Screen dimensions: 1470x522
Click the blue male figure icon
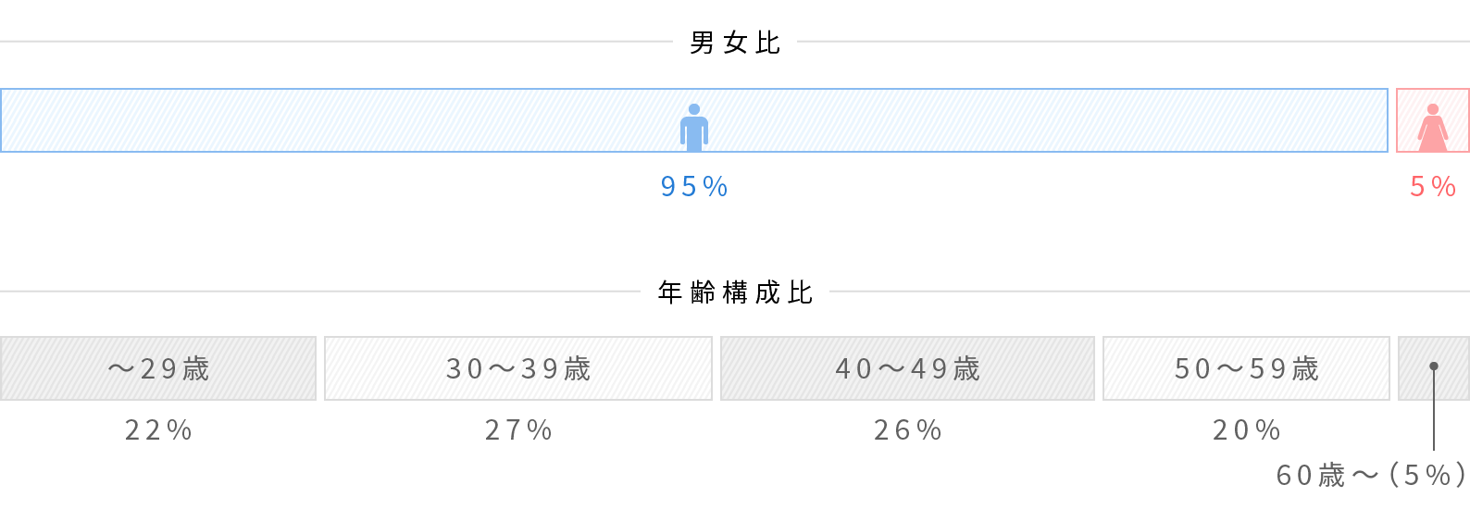click(694, 128)
